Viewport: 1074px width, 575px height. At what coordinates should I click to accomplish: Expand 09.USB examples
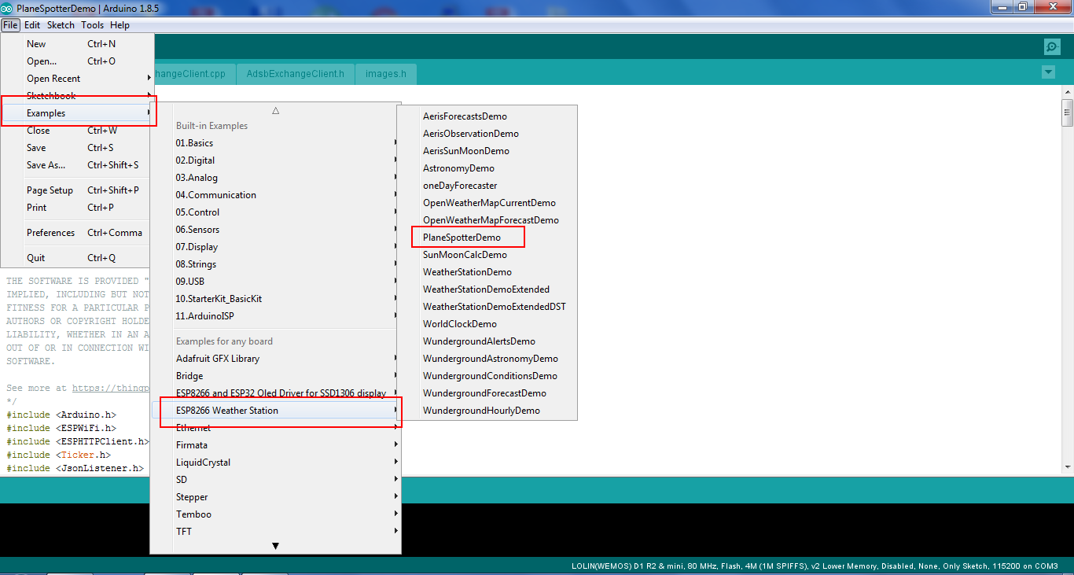pyautogui.click(x=276, y=282)
